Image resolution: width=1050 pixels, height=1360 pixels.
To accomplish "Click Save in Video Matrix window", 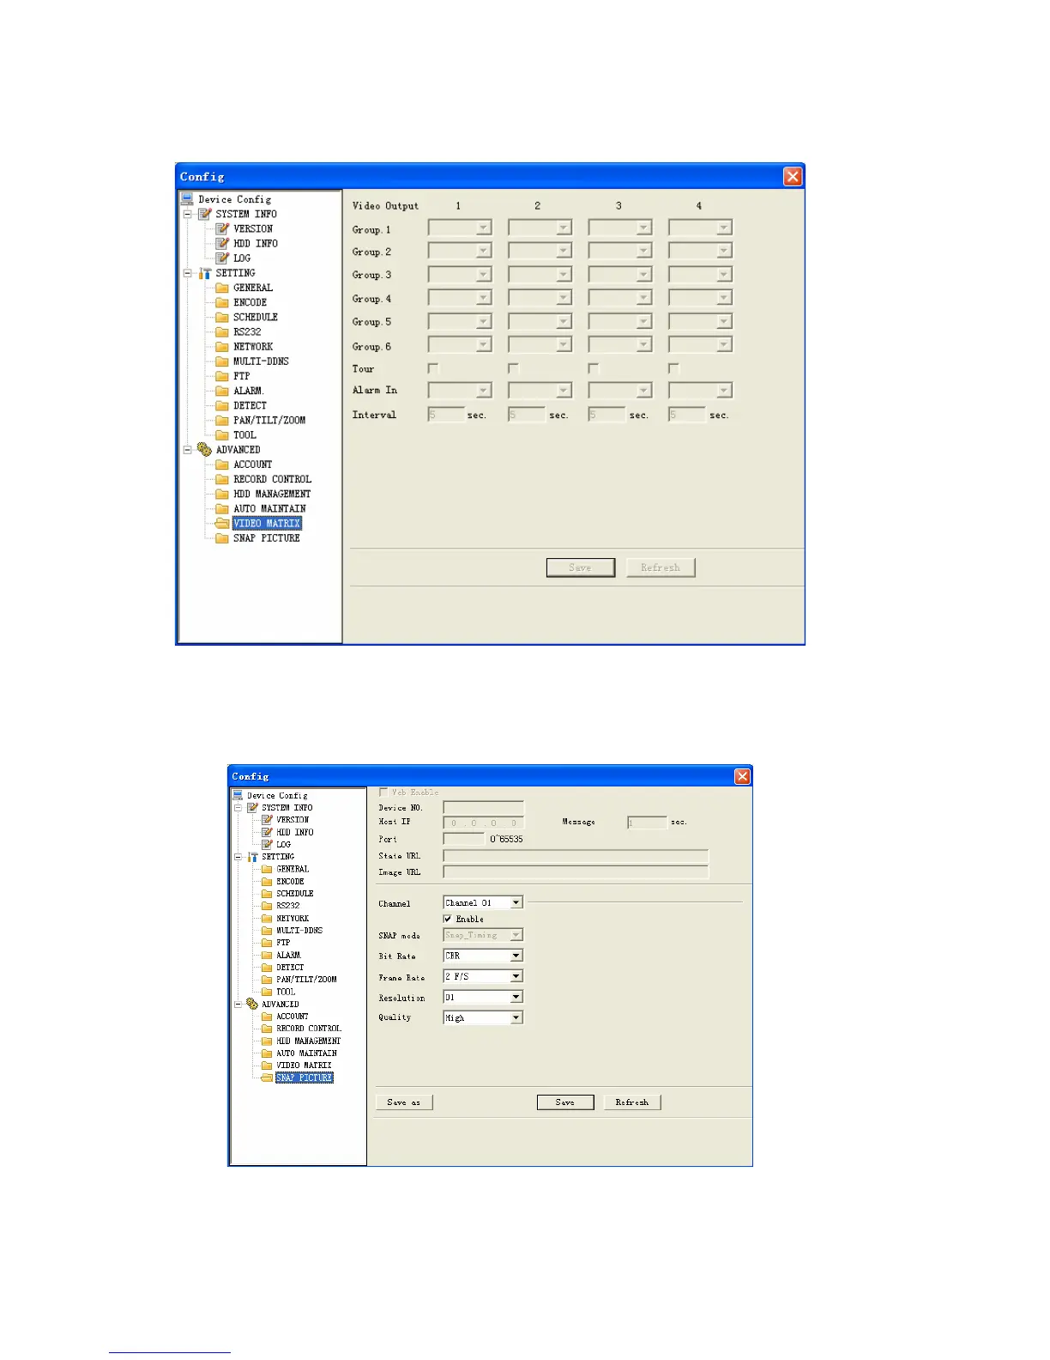I will click(581, 568).
